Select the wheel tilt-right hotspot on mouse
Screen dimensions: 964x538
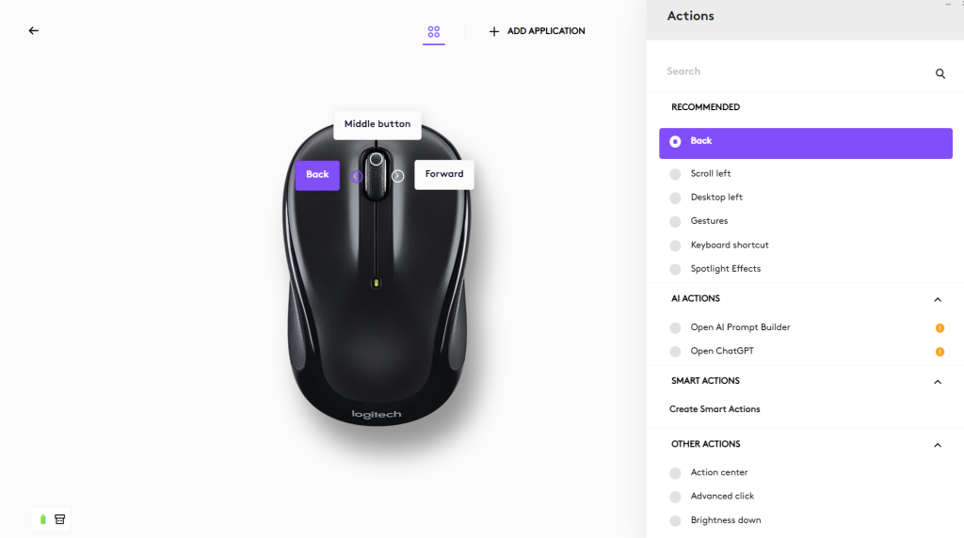398,176
